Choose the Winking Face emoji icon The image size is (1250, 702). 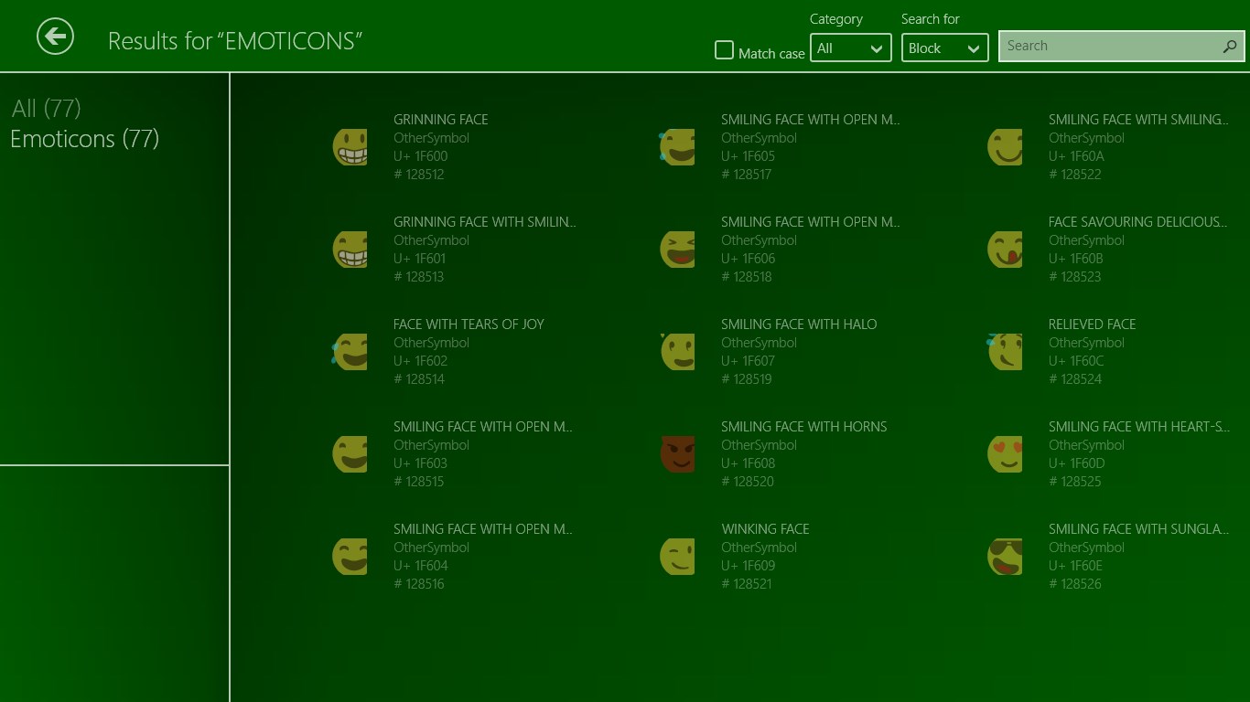tap(678, 557)
